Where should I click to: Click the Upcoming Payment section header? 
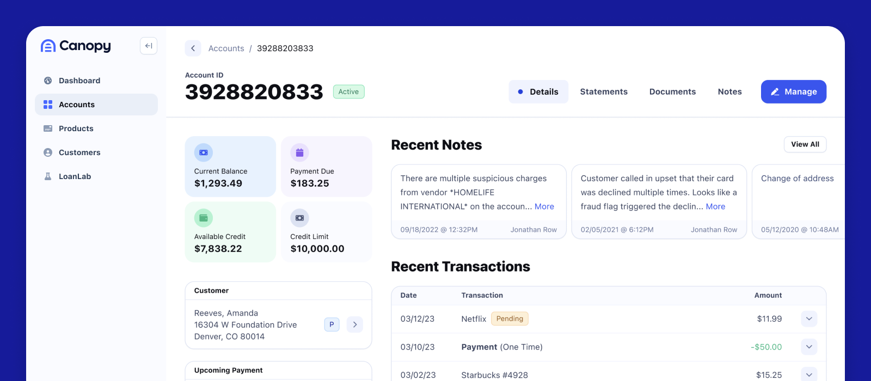[x=229, y=371]
